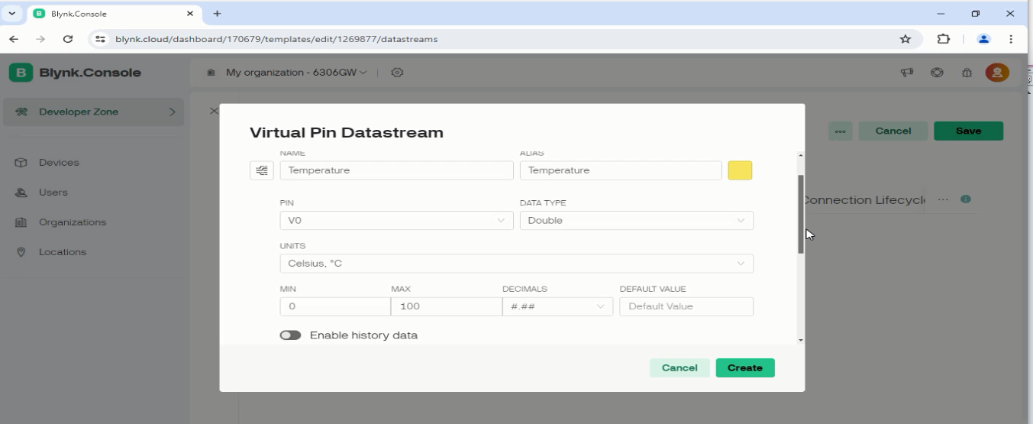
Task: Open the PIN V0 dropdown
Action: (395, 221)
